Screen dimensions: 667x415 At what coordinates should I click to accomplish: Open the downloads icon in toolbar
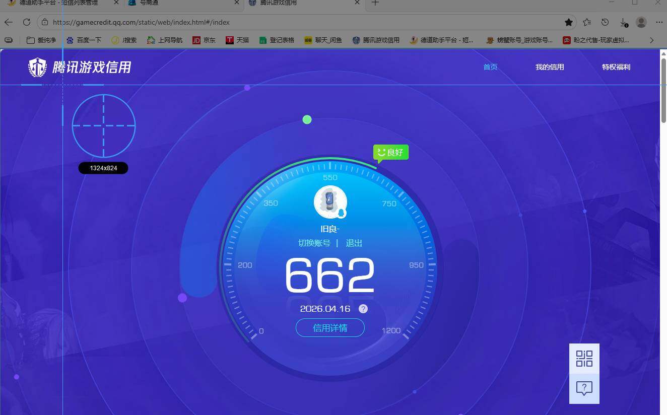point(623,22)
